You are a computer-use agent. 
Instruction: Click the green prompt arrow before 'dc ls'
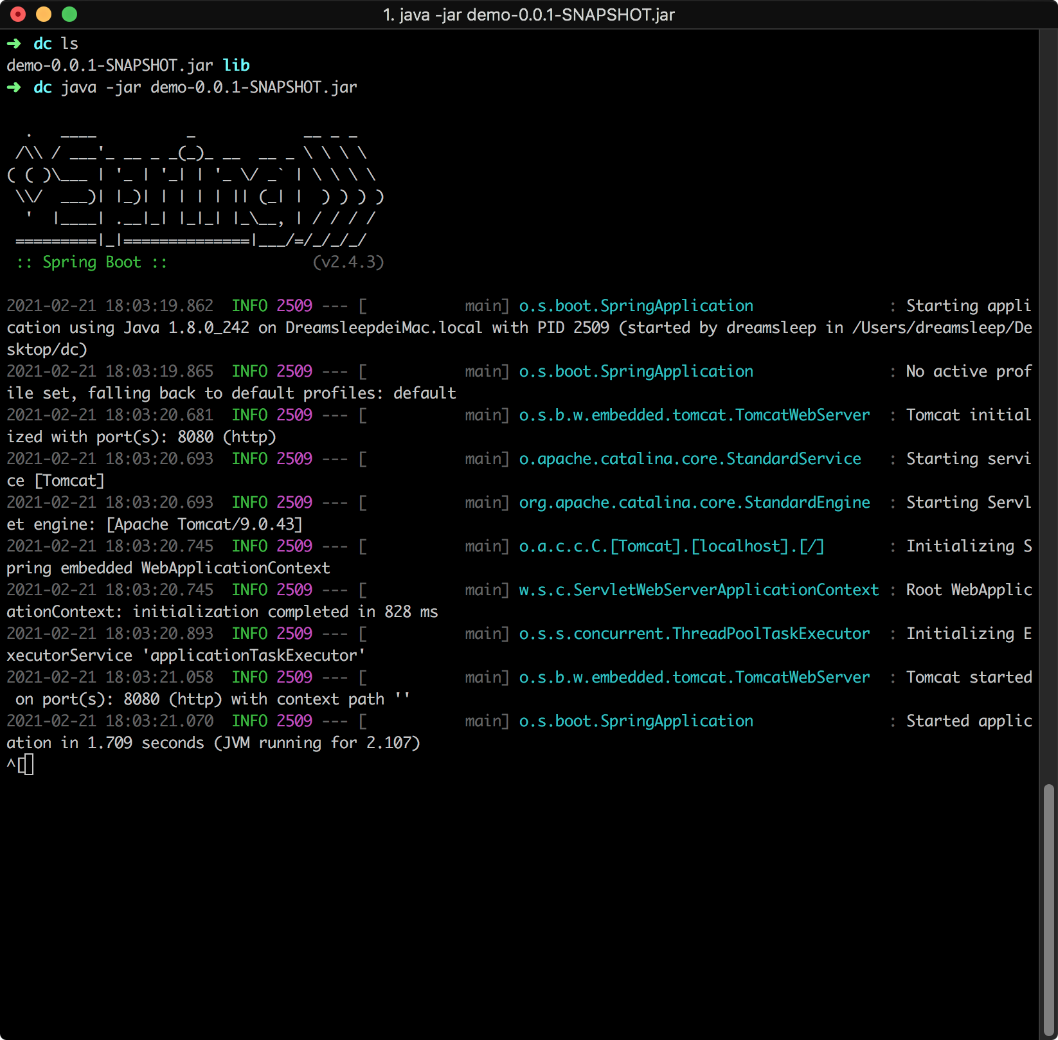(x=13, y=44)
